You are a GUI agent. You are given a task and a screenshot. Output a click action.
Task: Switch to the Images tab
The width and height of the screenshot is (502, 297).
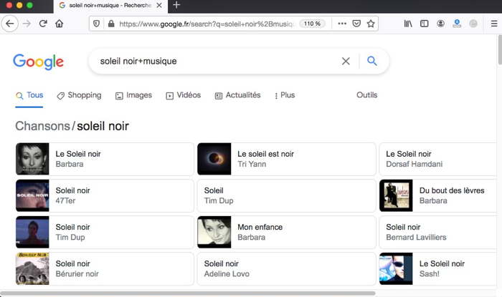133,95
